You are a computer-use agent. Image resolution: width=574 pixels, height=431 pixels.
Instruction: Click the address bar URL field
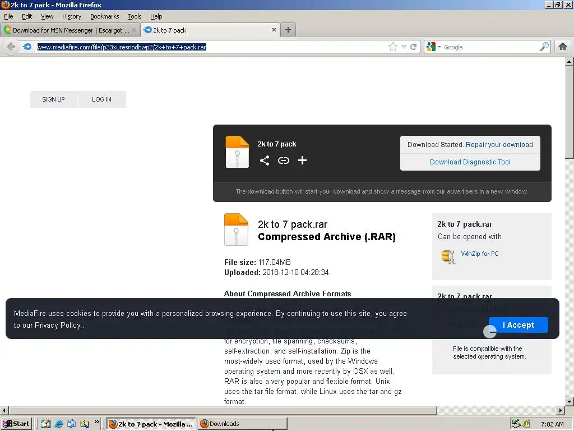pos(211,47)
